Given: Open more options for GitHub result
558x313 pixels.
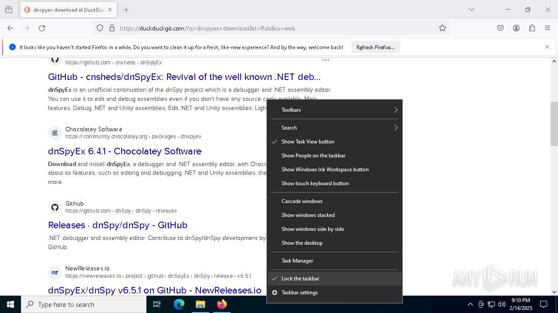Looking at the screenshot, I should [325, 60].
